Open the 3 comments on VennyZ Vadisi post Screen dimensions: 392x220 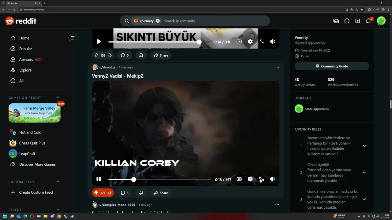[x=125, y=193]
